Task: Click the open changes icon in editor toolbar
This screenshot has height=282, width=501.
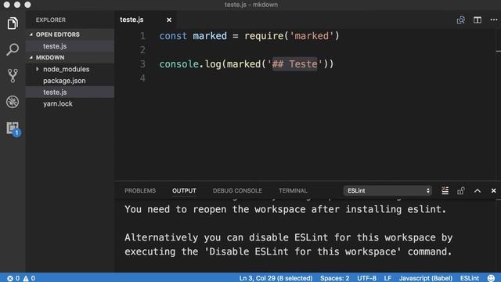Action: point(461,20)
